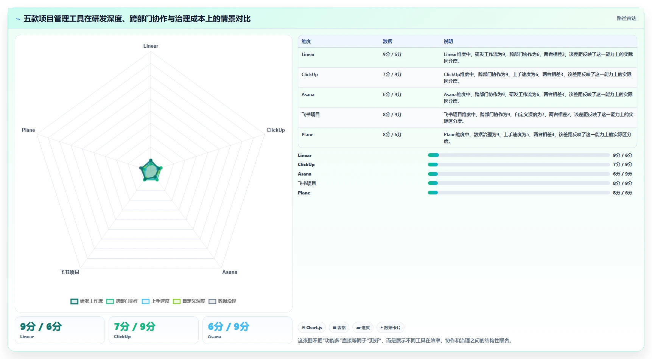Open the Linear 9分 / 6分 data card
Screen dimensions: 652x359
tap(60, 330)
